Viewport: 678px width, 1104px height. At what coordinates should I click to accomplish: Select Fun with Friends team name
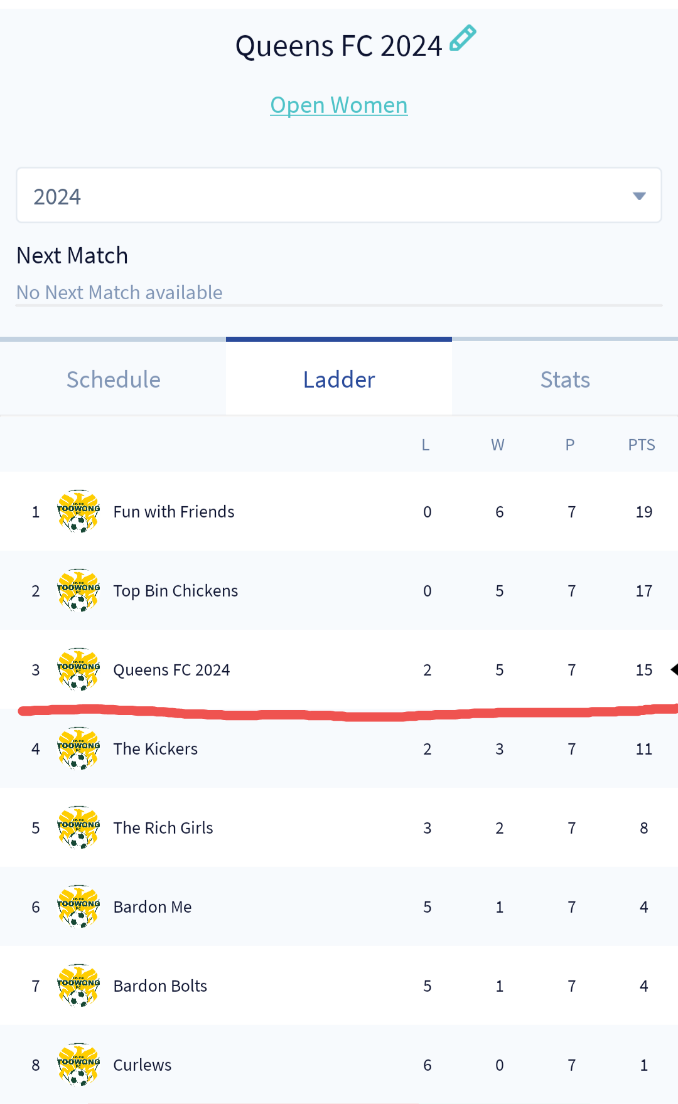tap(174, 512)
